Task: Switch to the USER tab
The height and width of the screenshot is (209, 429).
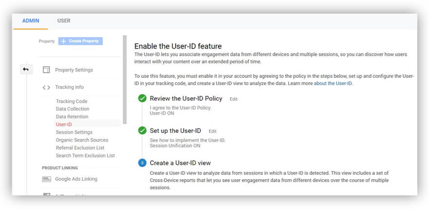Action: tap(64, 21)
